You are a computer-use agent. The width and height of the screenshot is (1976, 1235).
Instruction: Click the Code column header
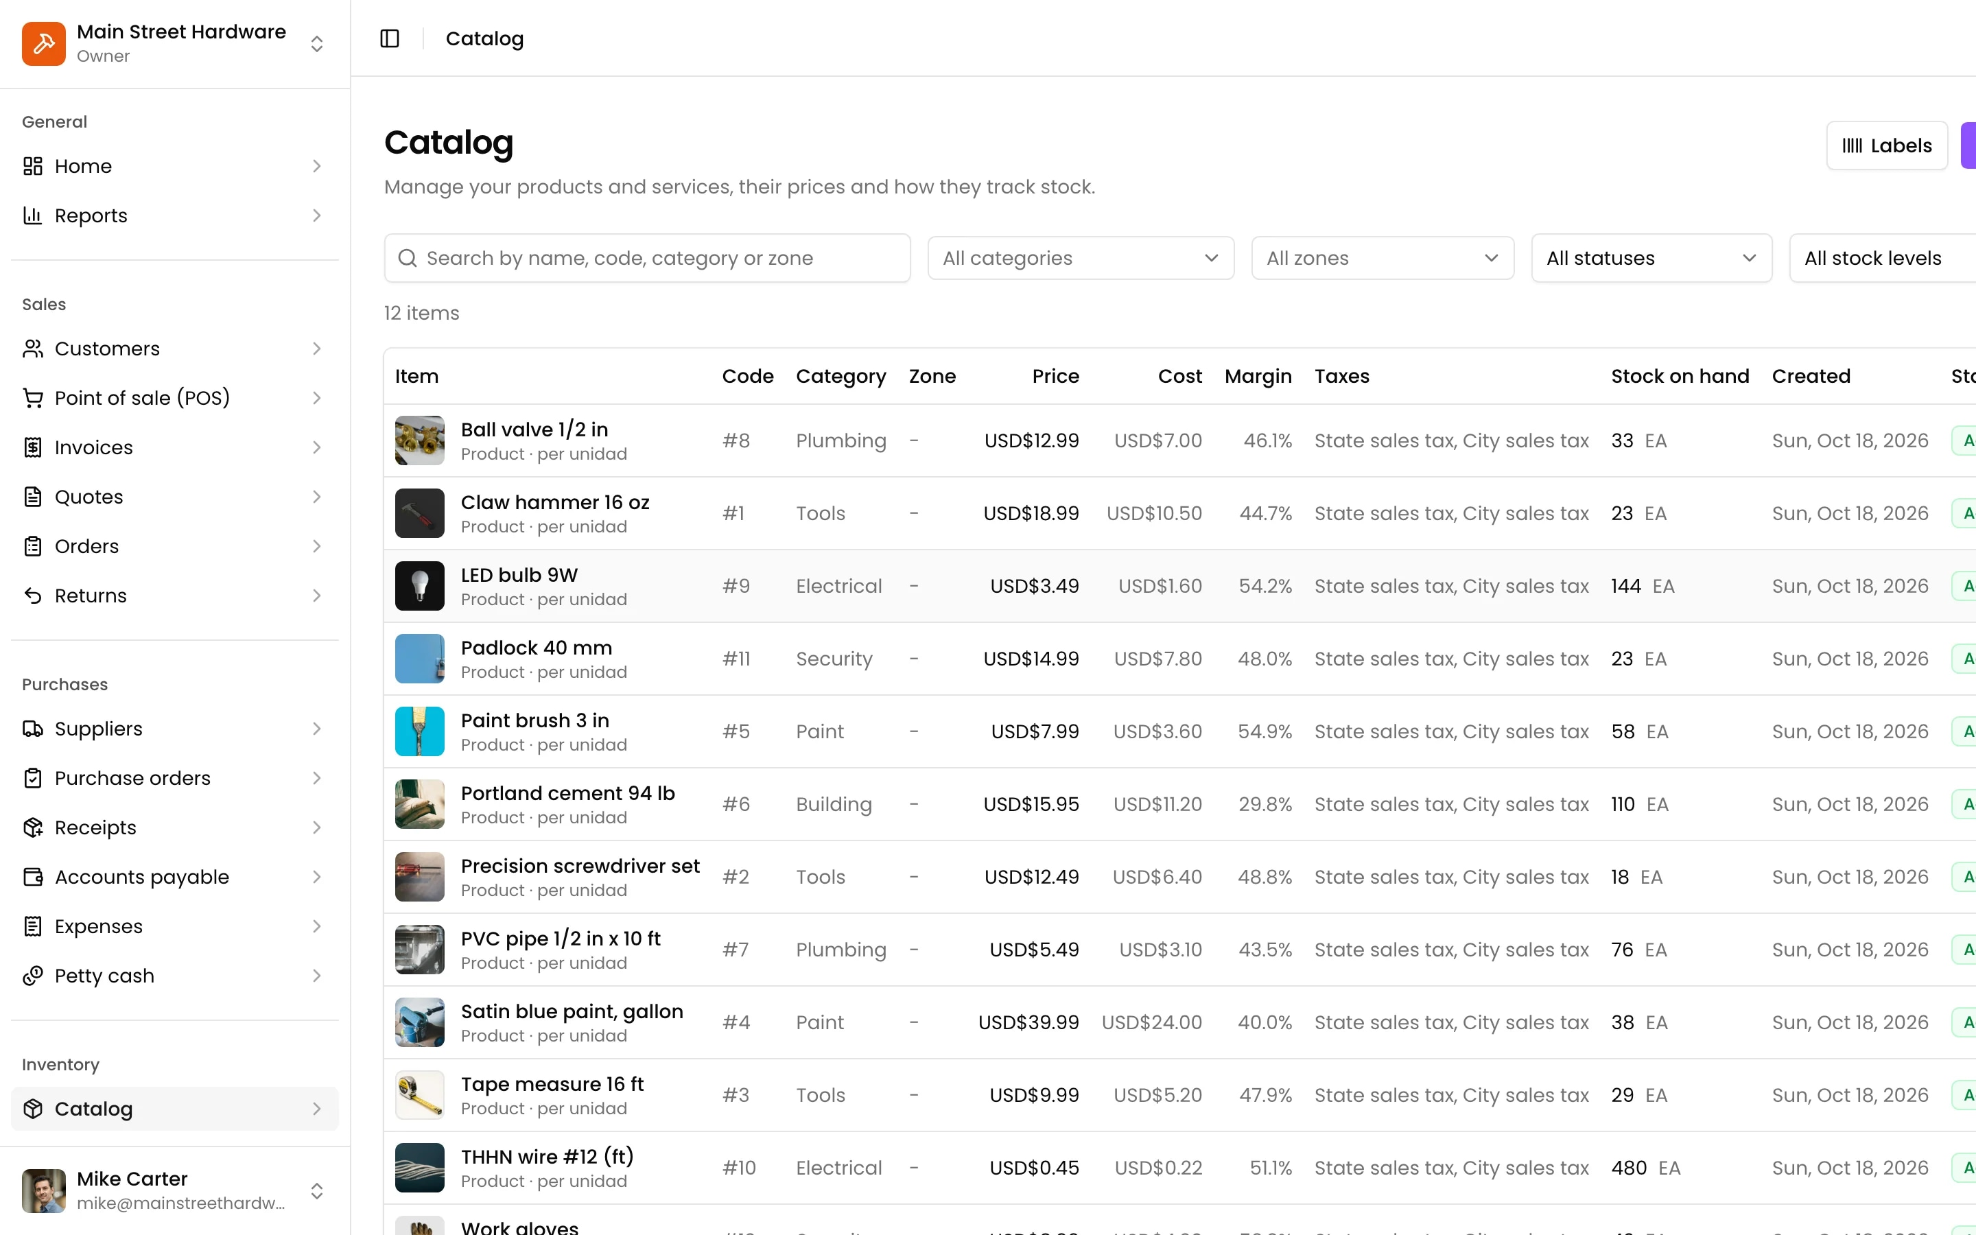[747, 377]
